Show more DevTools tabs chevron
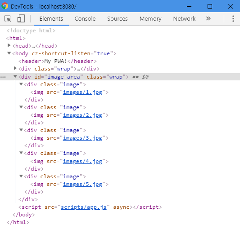The image size is (240, 229). [x=208, y=18]
